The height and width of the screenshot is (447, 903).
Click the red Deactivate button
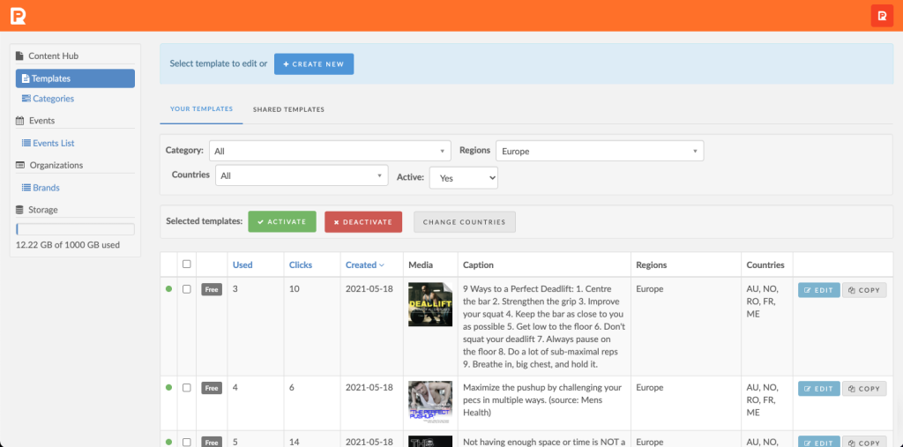coord(363,222)
